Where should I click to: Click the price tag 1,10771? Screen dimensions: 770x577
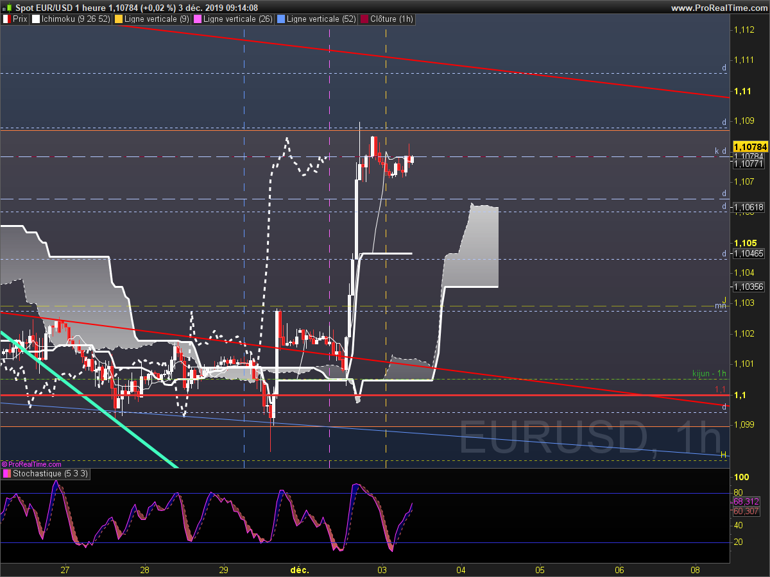tap(748, 164)
